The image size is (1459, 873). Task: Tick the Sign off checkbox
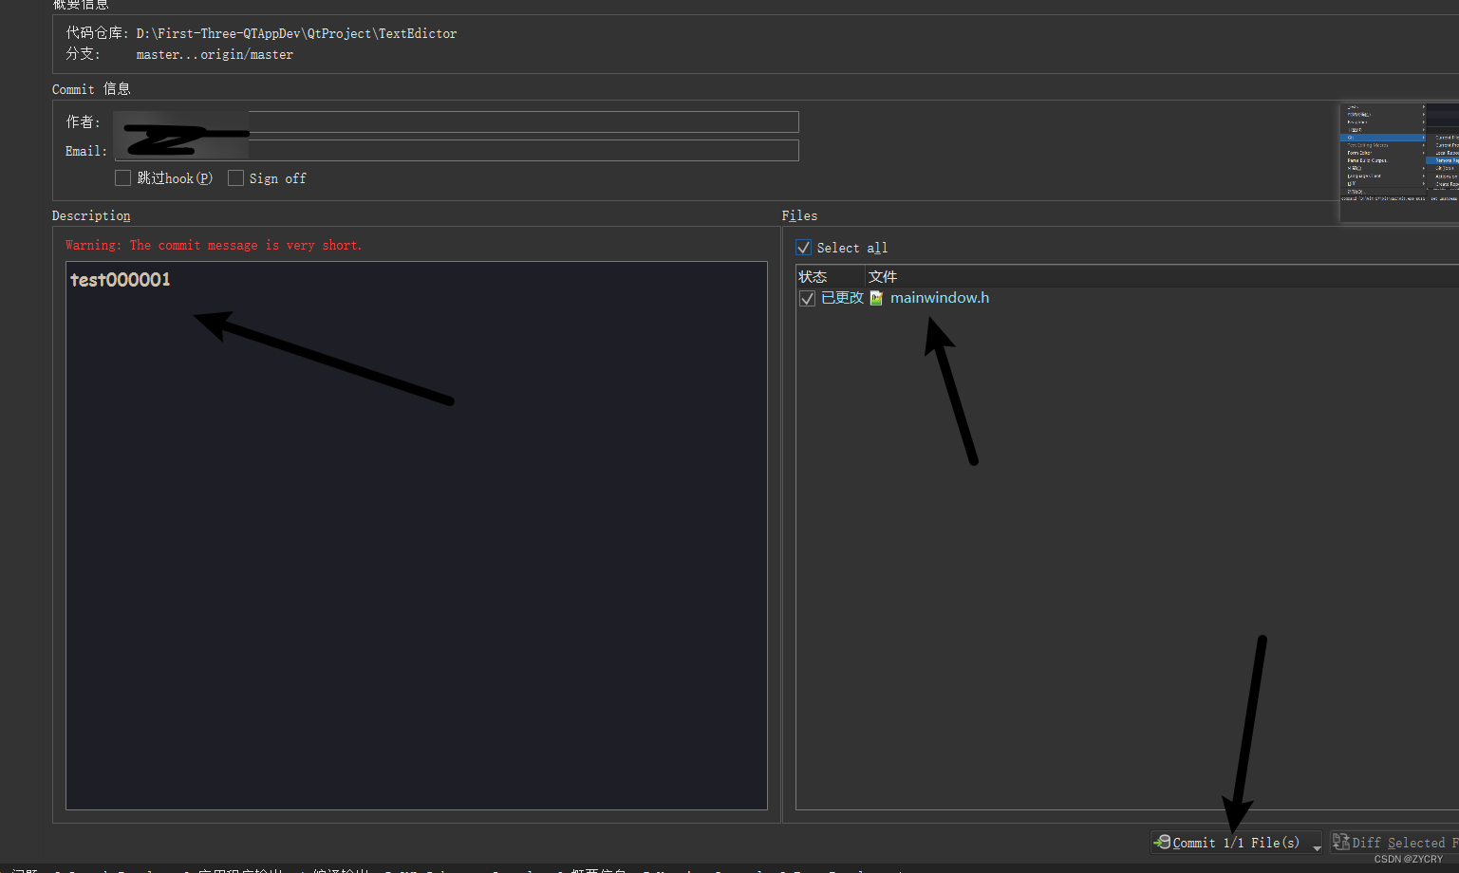[x=236, y=178]
